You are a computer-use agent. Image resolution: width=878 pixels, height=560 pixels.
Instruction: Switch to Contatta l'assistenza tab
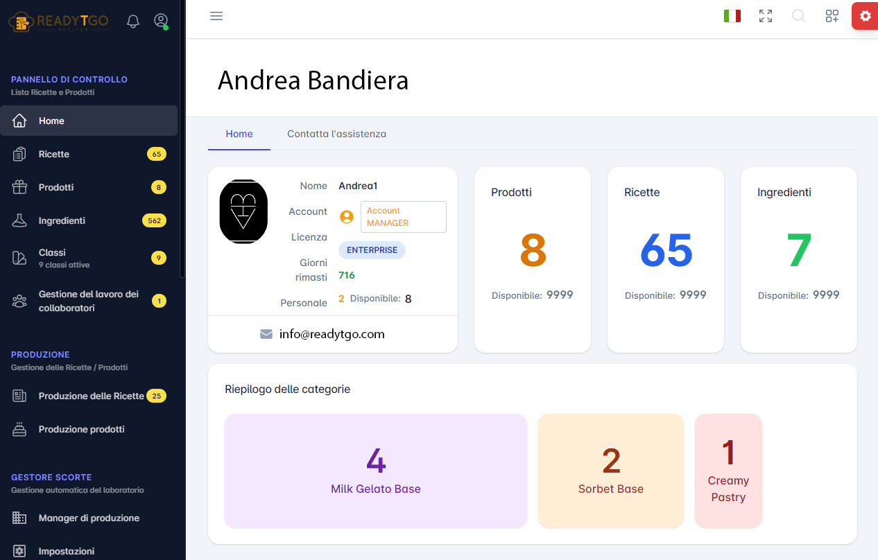(336, 134)
